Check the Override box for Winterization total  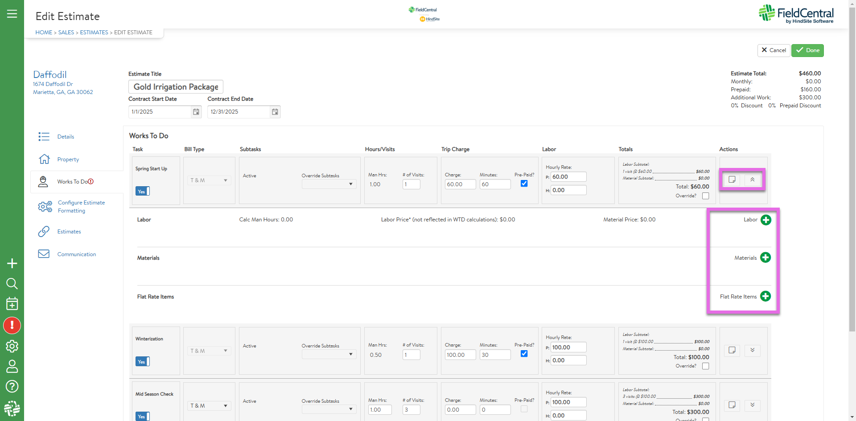point(705,366)
